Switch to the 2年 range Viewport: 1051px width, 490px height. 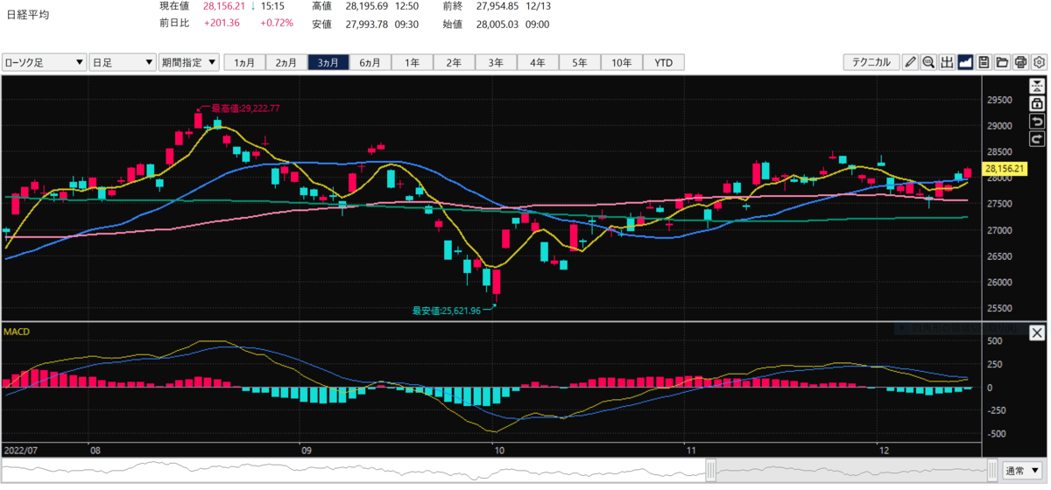455,62
